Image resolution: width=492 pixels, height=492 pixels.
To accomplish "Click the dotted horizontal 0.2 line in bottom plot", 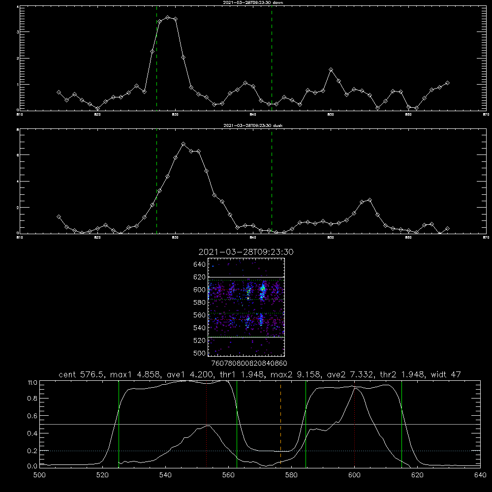I will (x=260, y=451).
